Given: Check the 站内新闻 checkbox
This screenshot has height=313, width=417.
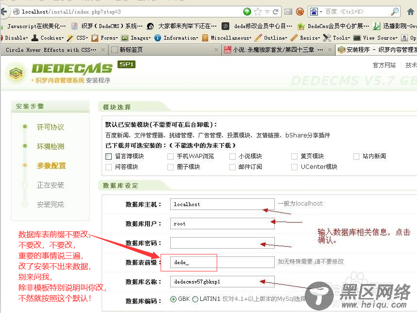Looking at the screenshot, I should coord(356,156).
